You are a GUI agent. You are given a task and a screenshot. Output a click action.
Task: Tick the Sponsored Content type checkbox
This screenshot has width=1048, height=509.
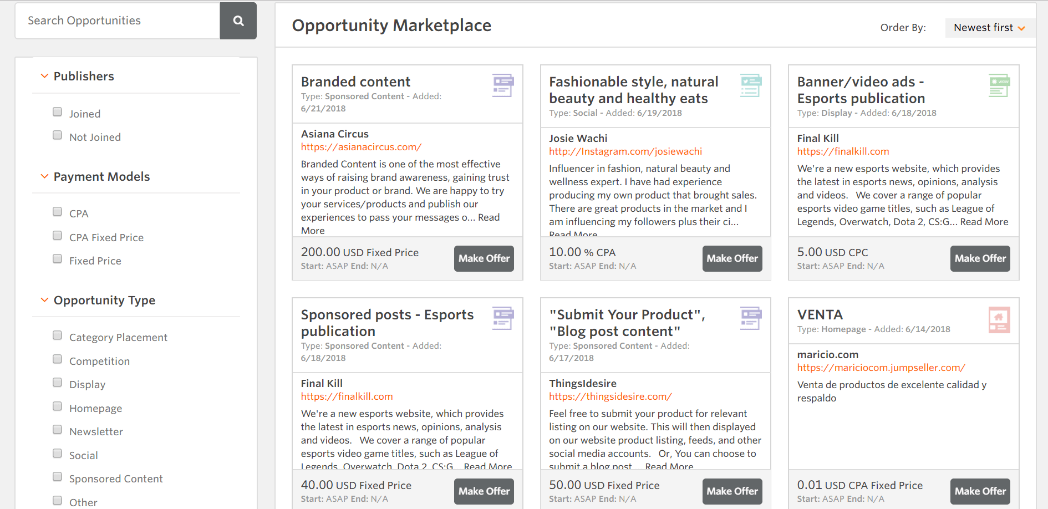(57, 477)
